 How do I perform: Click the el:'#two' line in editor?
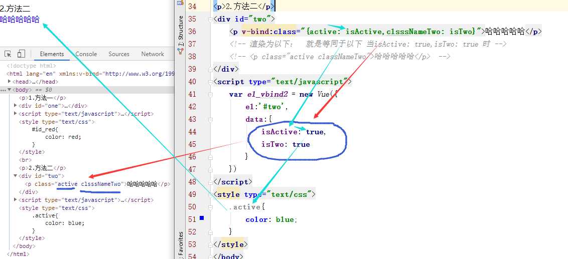(266, 107)
